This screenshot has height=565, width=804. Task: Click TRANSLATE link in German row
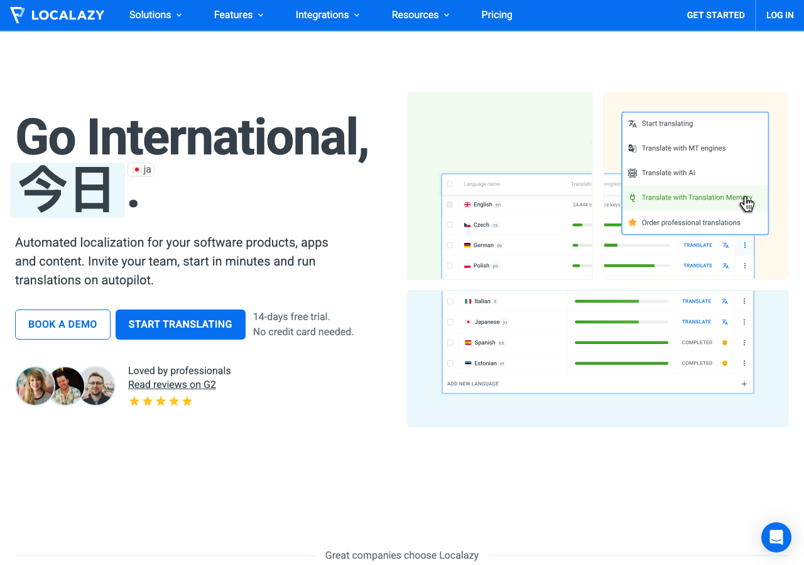(x=698, y=245)
